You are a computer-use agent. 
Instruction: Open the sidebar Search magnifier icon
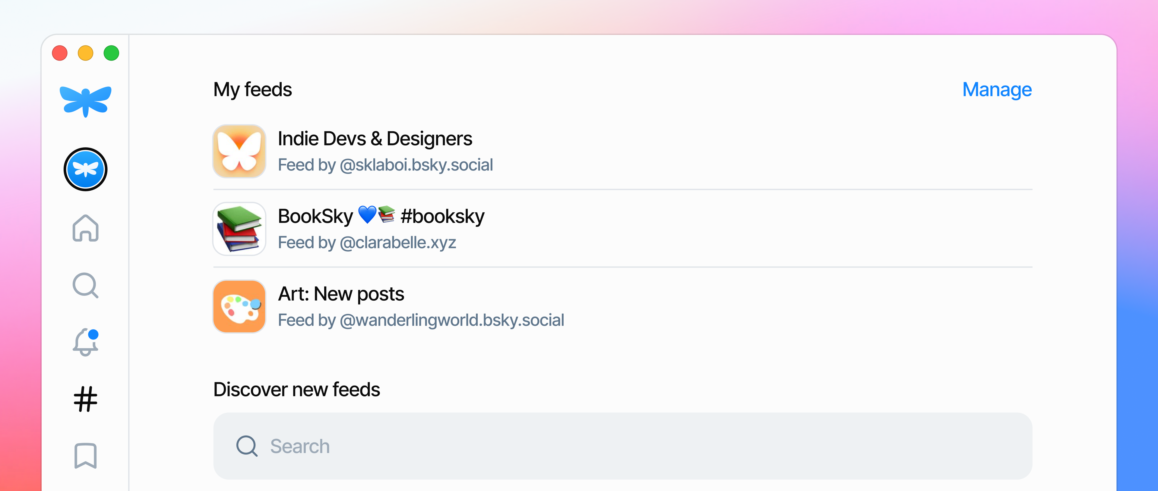[85, 285]
